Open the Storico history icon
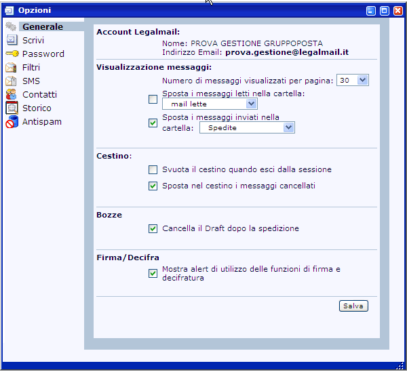The height and width of the screenshot is (372, 407). point(11,108)
